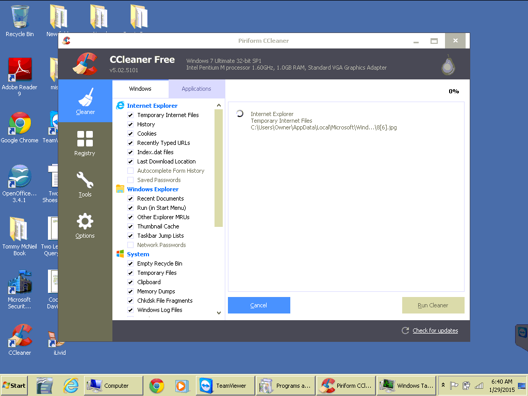
Task: Click the Internet Explorer category icon
Action: coord(120,105)
